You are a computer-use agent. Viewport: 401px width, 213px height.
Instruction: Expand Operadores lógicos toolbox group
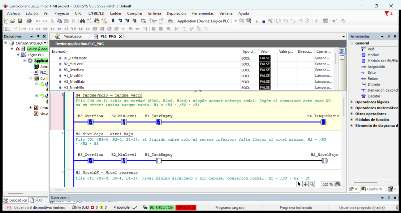click(351, 102)
